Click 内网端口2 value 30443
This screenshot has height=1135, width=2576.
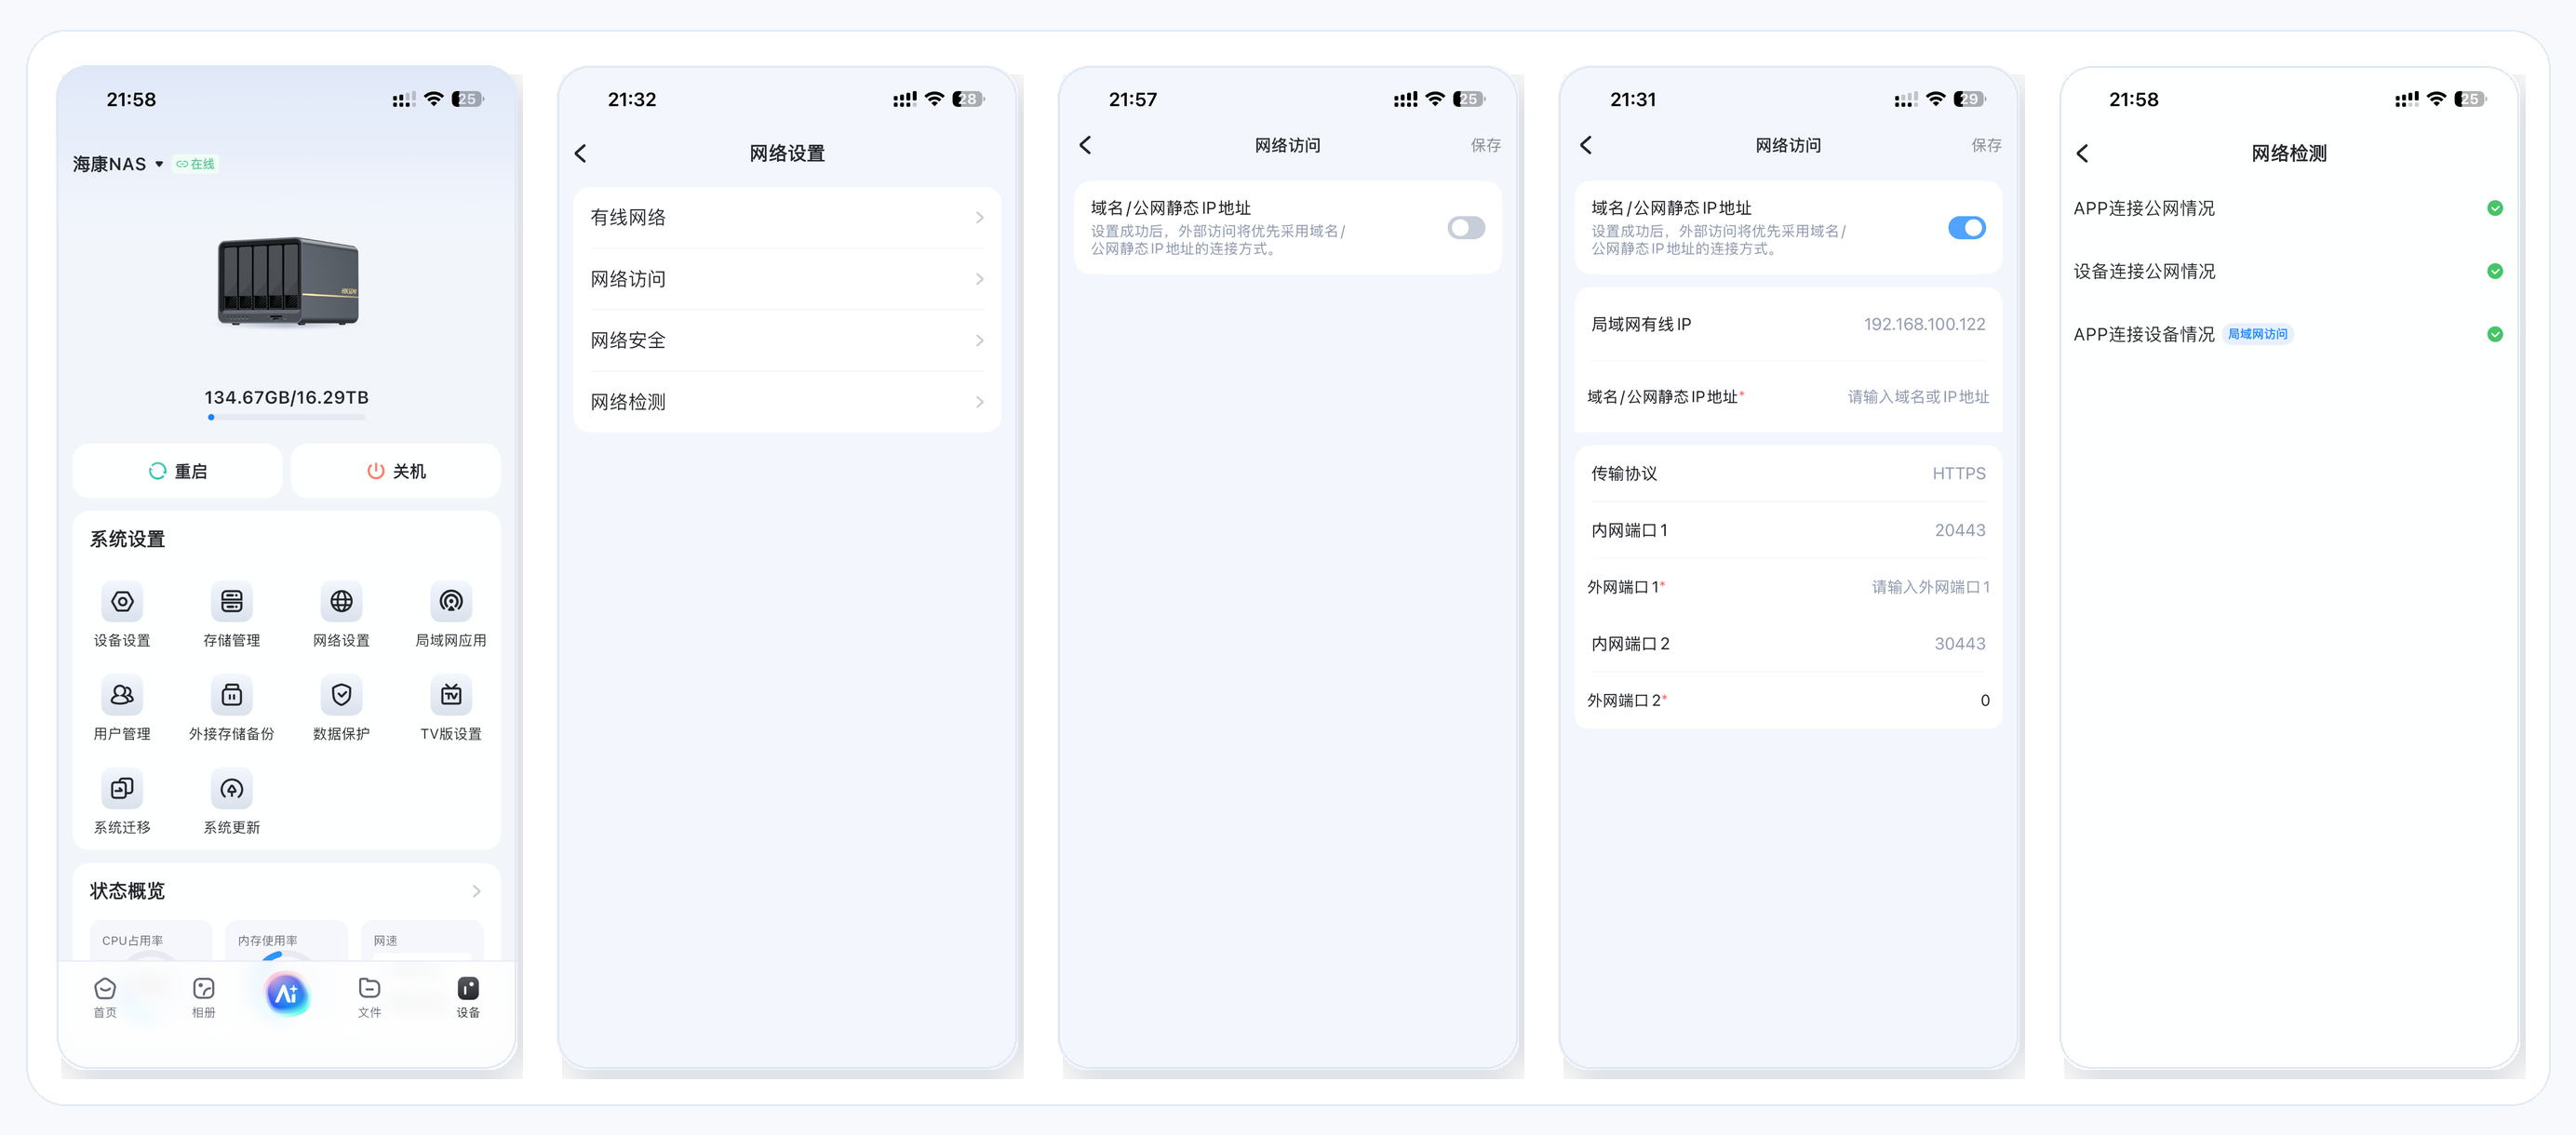coord(1960,644)
